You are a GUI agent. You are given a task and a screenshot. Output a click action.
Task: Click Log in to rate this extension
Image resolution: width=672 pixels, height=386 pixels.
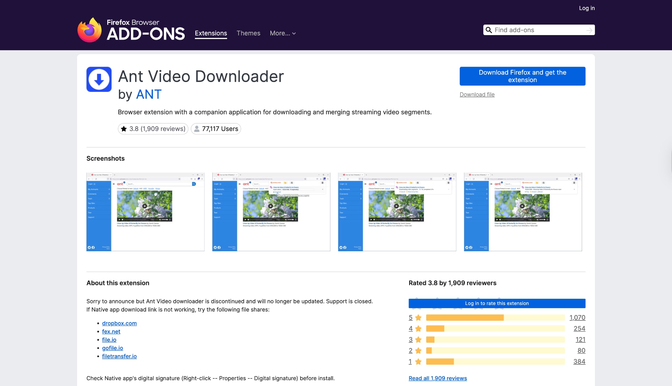click(x=497, y=303)
